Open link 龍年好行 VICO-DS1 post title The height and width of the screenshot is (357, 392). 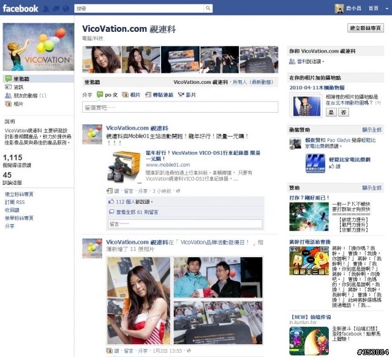203,156
